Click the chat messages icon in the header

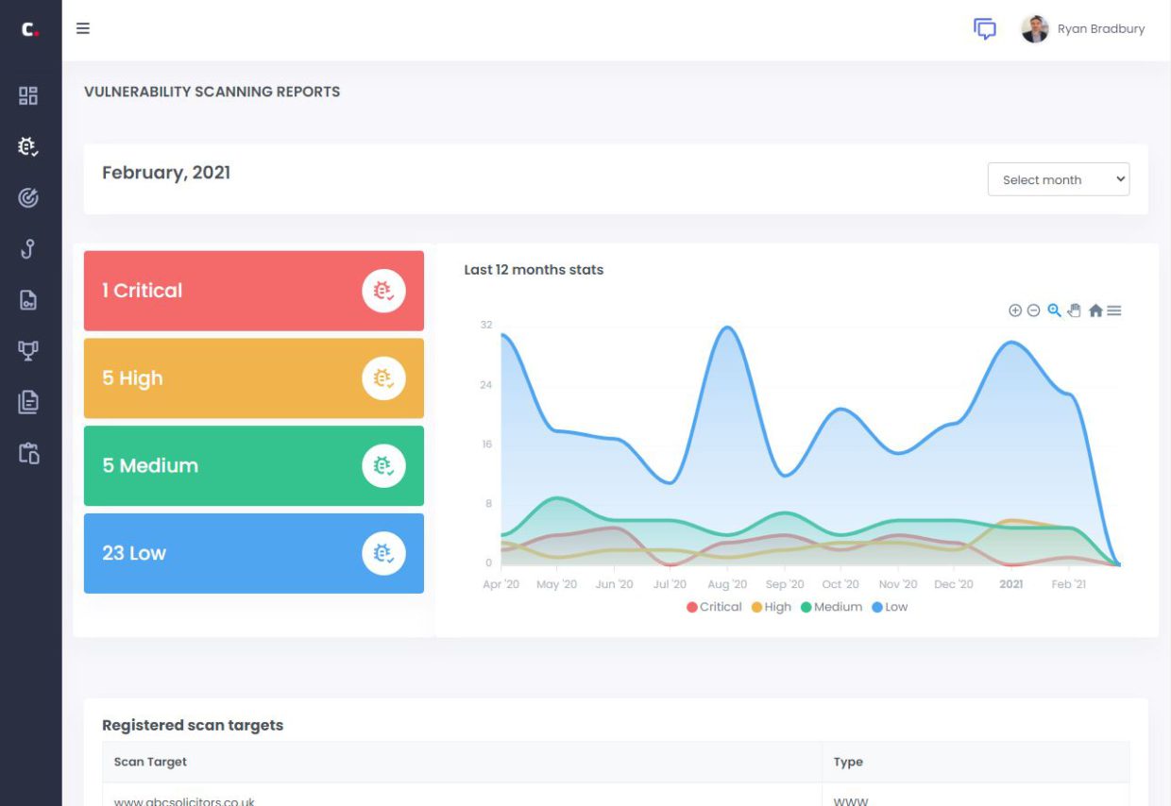pyautogui.click(x=985, y=29)
